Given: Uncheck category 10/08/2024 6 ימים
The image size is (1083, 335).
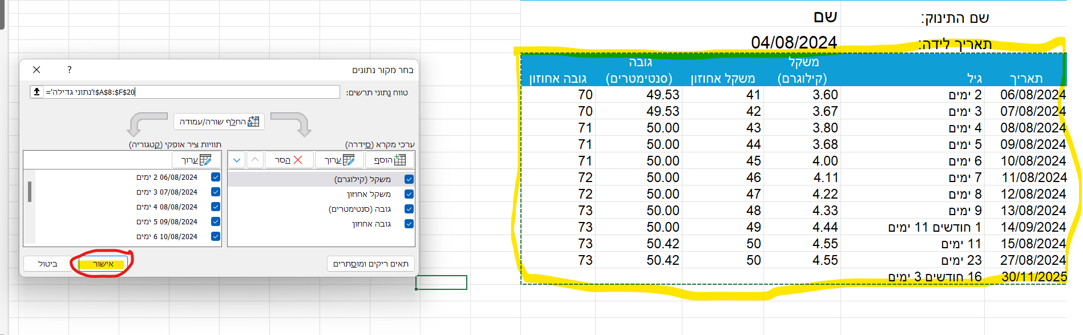Looking at the screenshot, I should click(x=216, y=236).
